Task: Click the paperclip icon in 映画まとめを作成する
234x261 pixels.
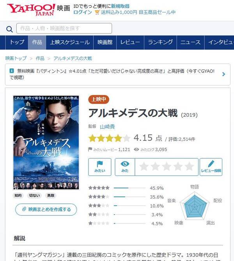Action: 24,209
